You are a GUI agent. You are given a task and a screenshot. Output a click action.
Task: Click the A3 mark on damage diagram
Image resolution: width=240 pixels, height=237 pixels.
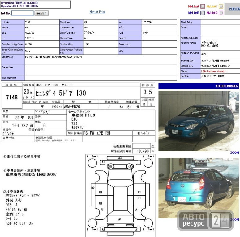[x=120, y=158]
